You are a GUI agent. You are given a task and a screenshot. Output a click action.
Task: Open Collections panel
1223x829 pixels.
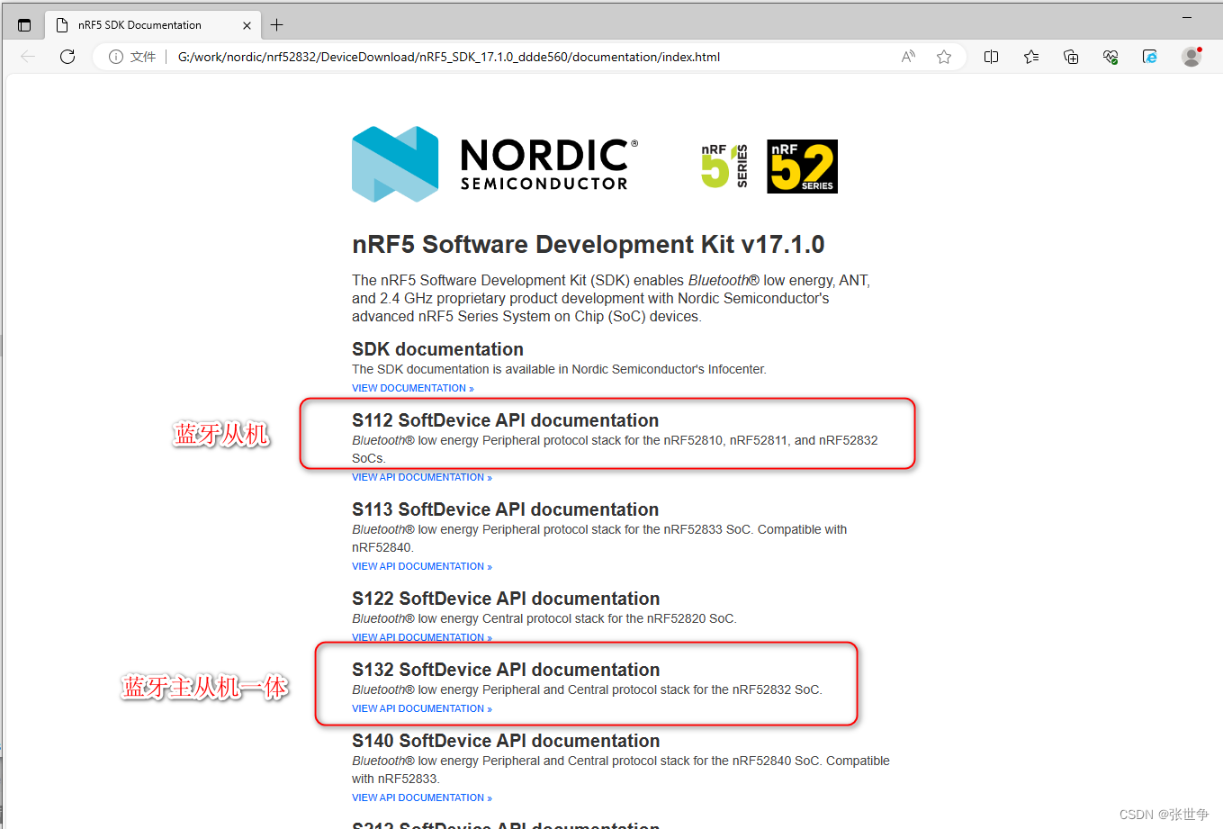point(1071,57)
